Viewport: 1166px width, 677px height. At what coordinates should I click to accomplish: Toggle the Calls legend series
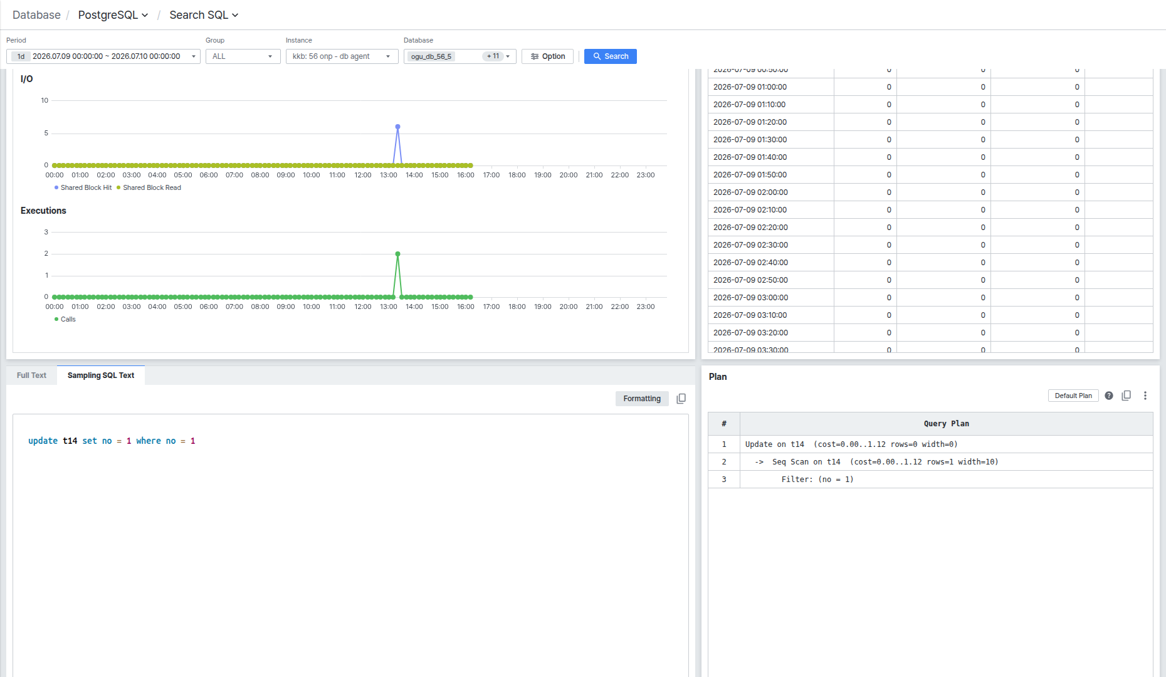pyautogui.click(x=65, y=319)
